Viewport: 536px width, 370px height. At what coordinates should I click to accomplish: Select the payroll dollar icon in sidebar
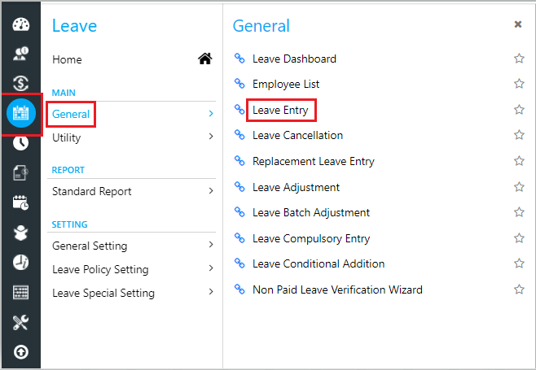[21, 83]
